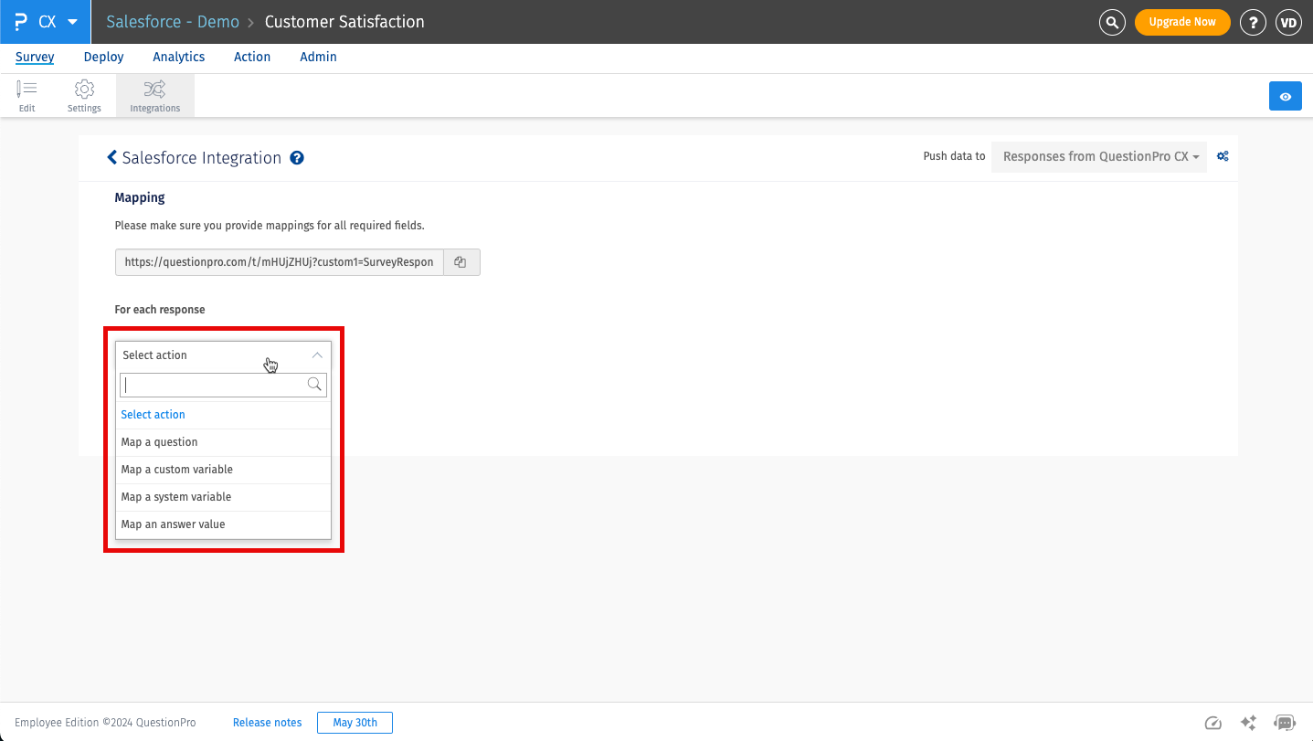This screenshot has width=1313, height=741.
Task: Click the survey URL text field
Action: [x=280, y=262]
